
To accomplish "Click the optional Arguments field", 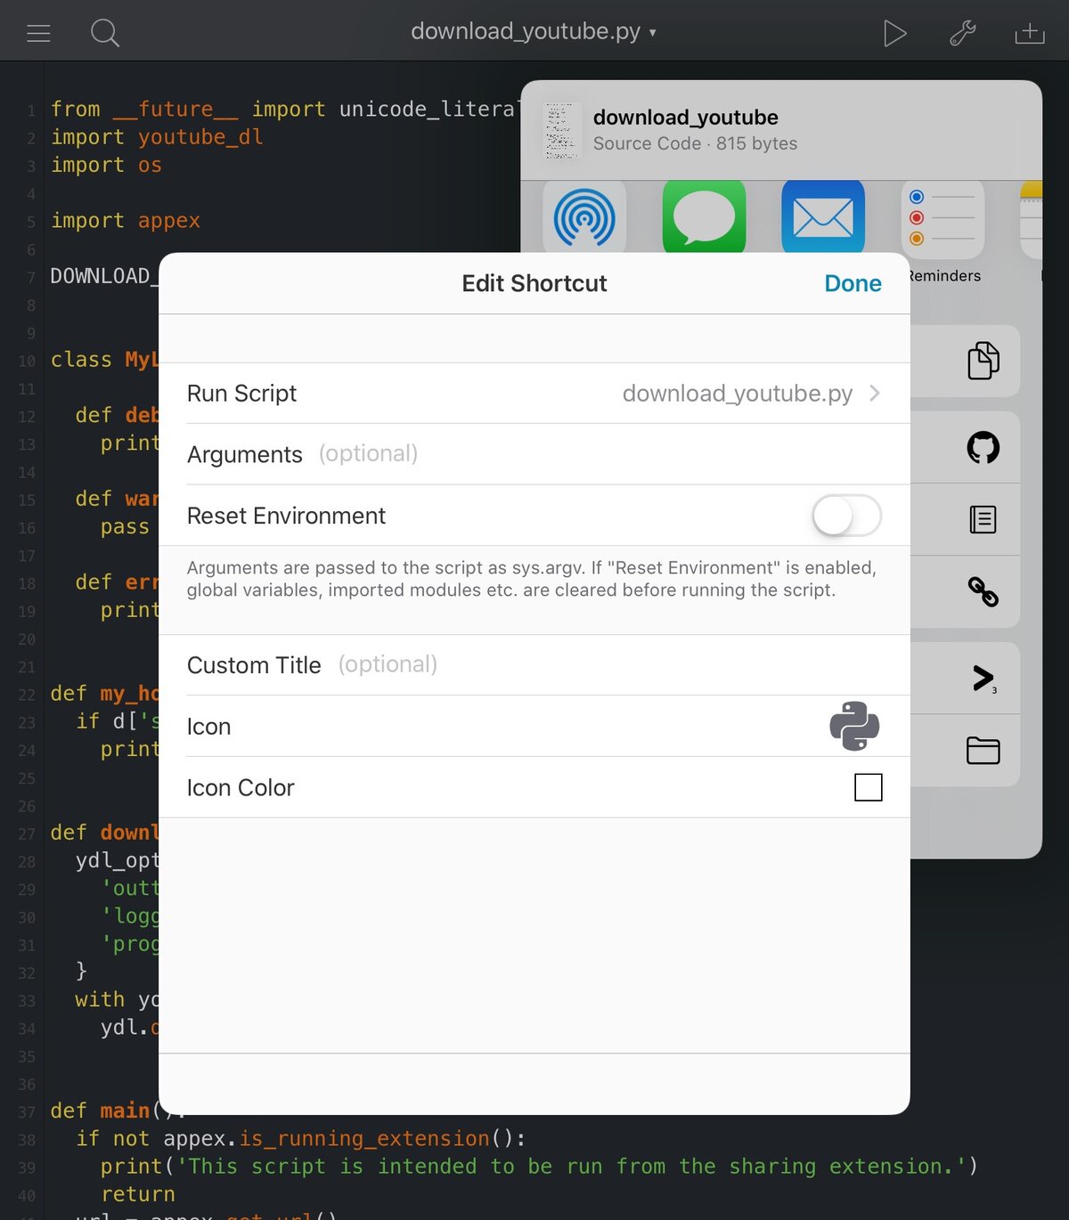I will (368, 454).
